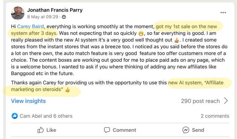This screenshot has height=139, width=237.
Task: Click the globe privacy icon
Action: (x=64, y=17)
